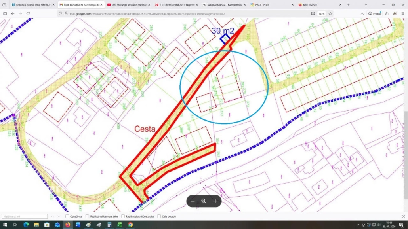Open the Firefox hamburger menu

403,13
